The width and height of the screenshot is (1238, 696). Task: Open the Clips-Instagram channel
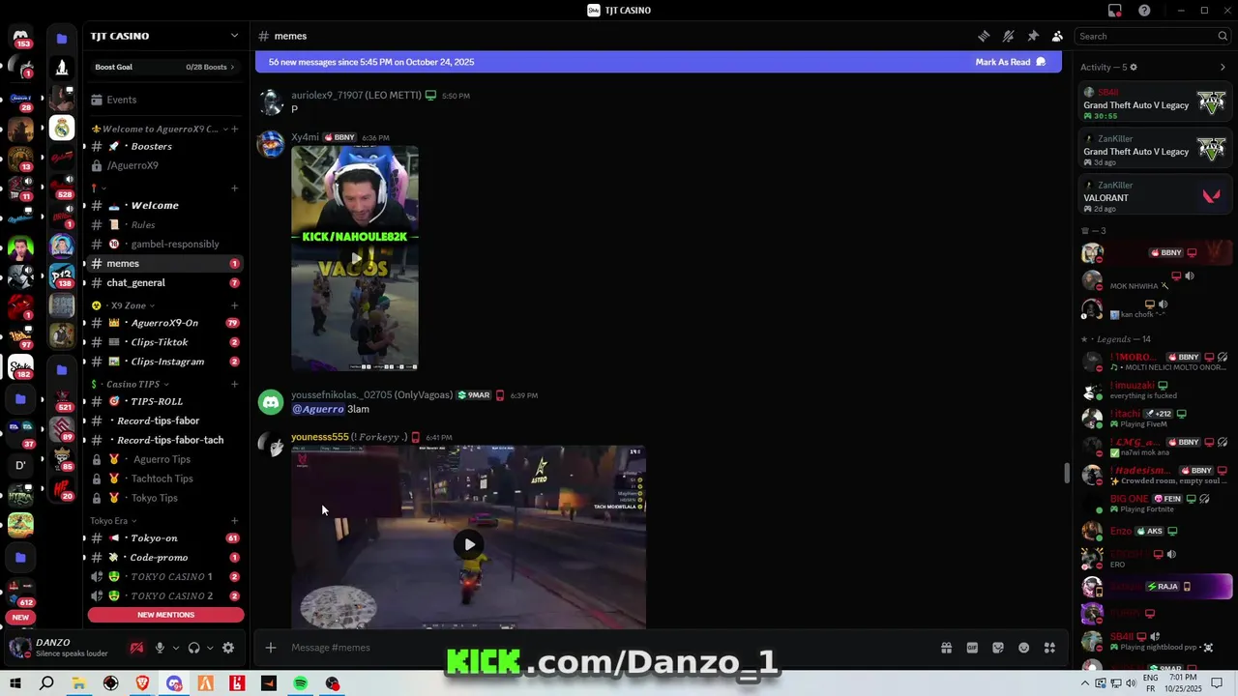[x=164, y=362]
